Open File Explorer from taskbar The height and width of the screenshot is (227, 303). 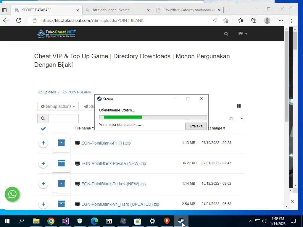(x=36, y=221)
